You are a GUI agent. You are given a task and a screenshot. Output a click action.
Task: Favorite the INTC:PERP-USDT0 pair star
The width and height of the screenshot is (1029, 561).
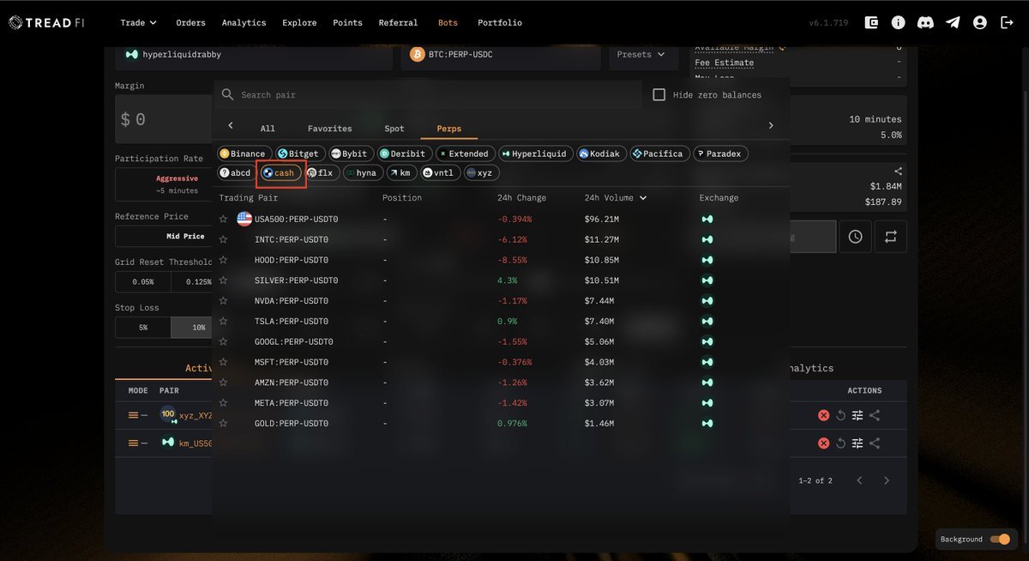tap(223, 239)
